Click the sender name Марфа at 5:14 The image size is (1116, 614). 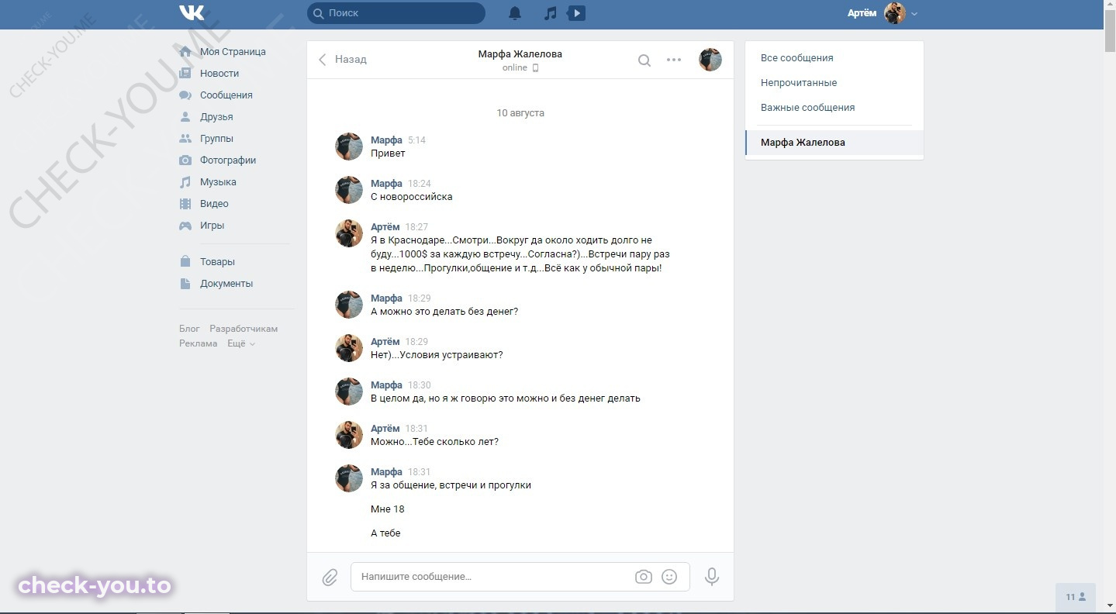(386, 140)
